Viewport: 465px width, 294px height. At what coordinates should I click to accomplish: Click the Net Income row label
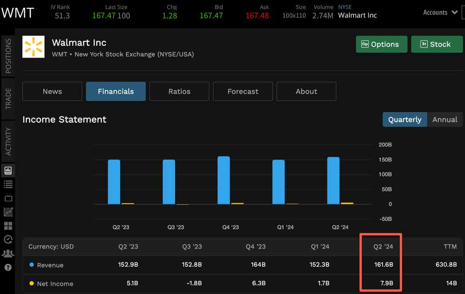coord(55,284)
